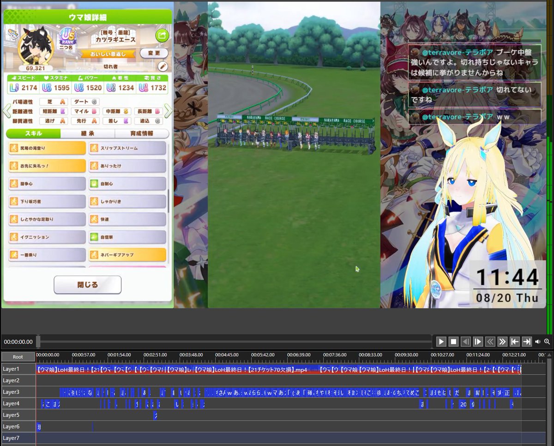Open the イグニッション skill

click(47, 237)
